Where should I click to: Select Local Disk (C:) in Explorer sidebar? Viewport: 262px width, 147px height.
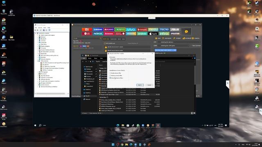[90, 81]
